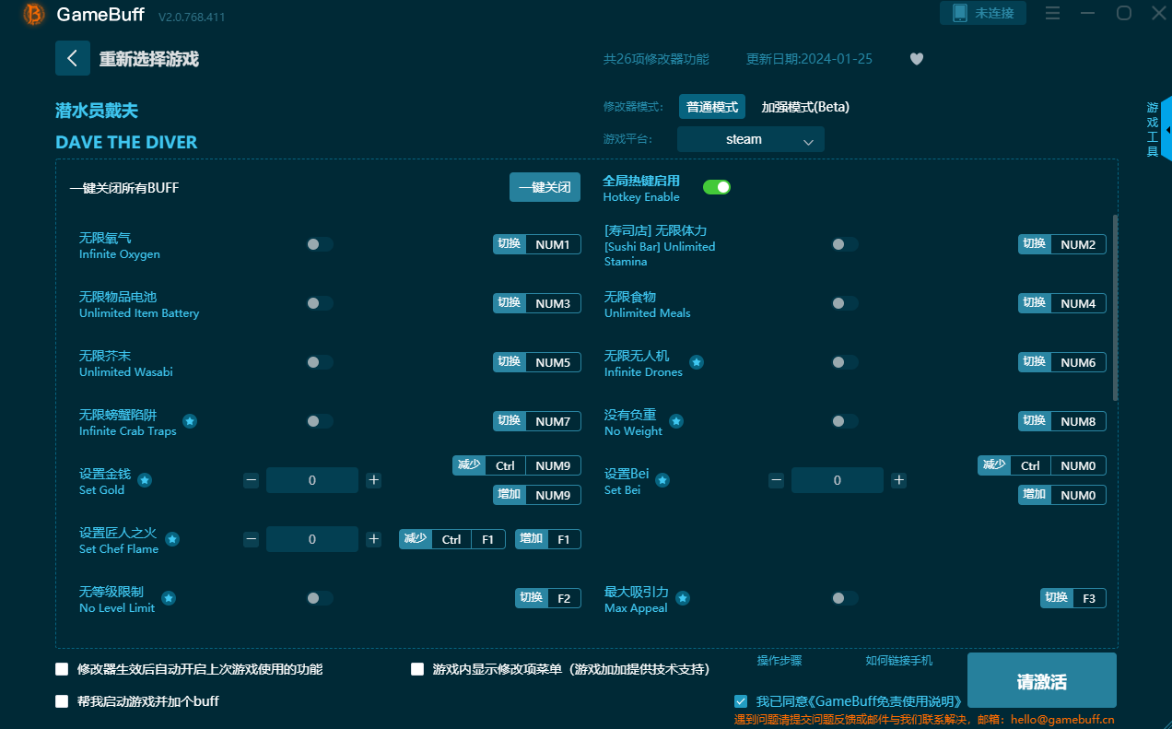The height and width of the screenshot is (729, 1172).
Task: Click Set Bei value input field
Action: tap(838, 480)
